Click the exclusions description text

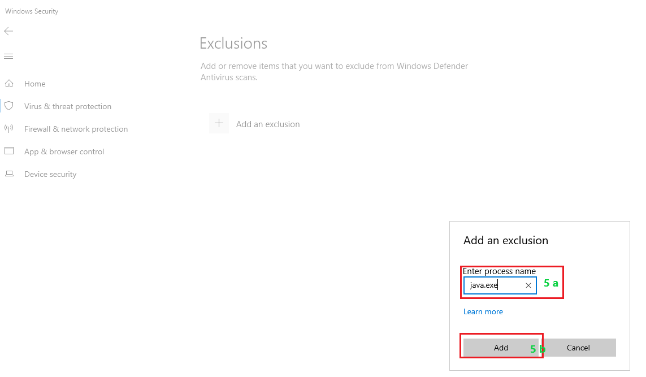[334, 72]
